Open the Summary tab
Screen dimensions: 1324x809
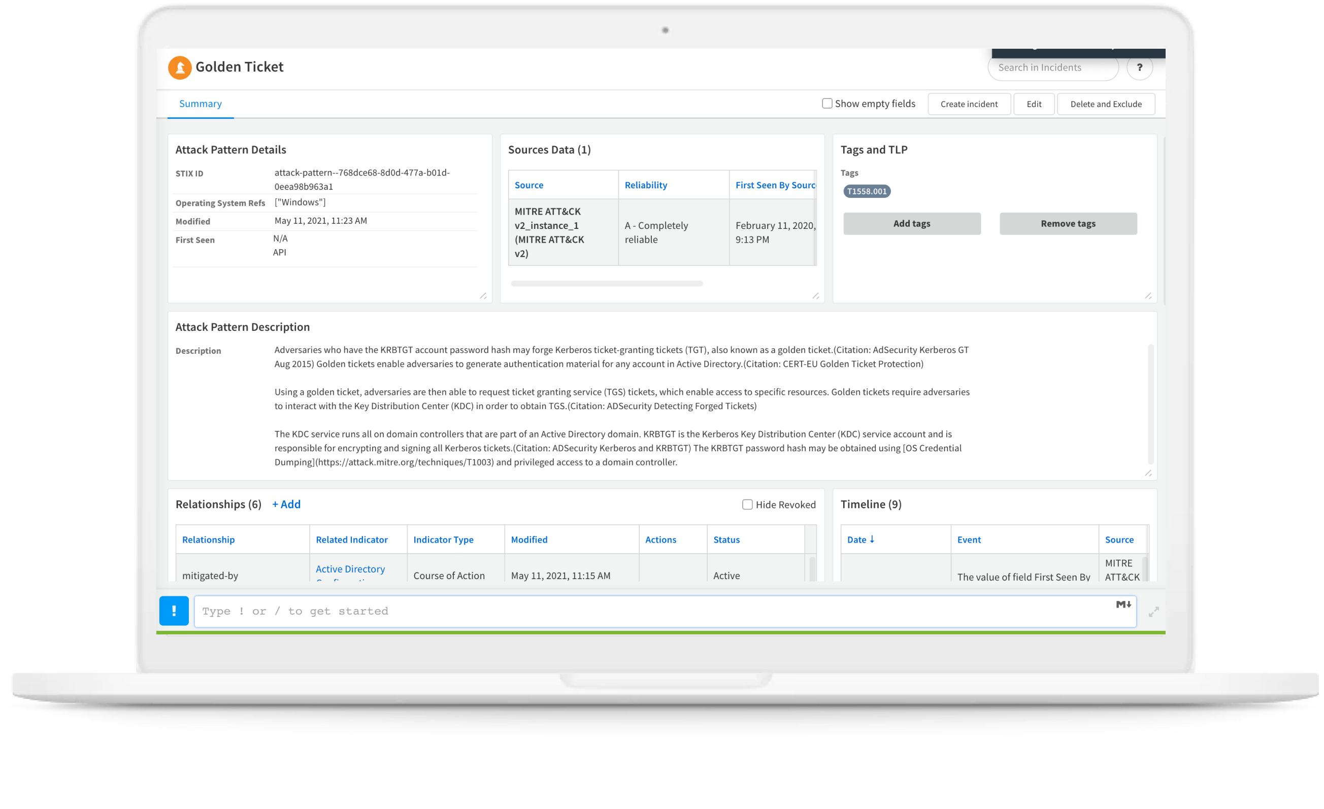200,104
